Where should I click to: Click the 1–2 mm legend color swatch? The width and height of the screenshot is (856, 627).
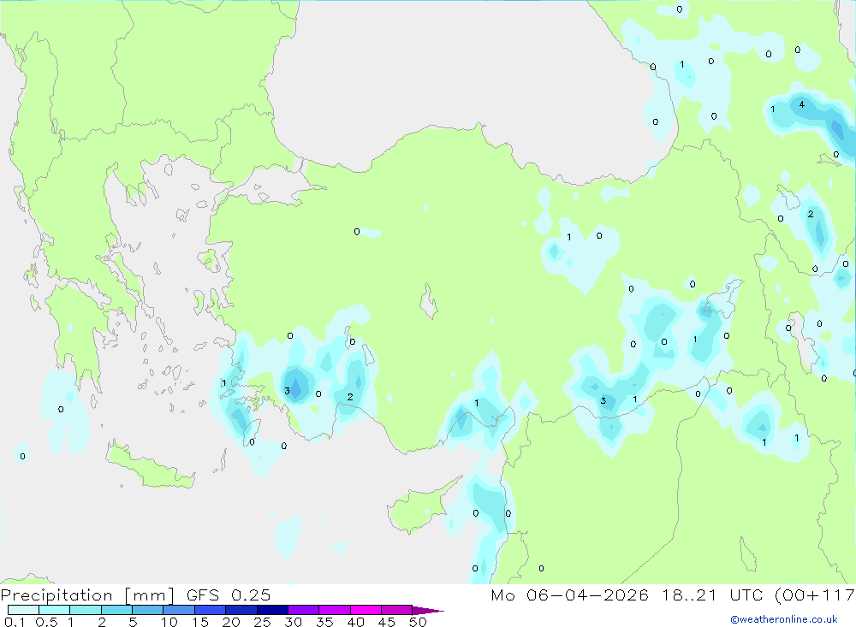point(86,610)
